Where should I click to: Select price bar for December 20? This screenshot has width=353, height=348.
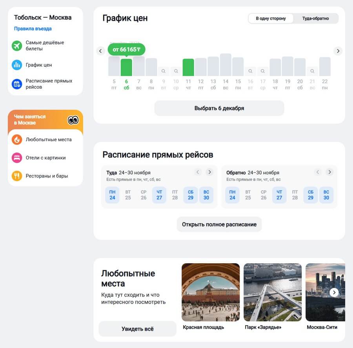pos(300,67)
